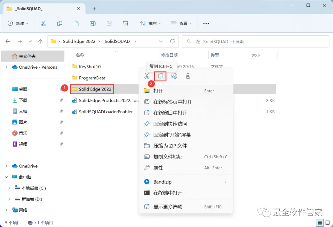Image resolution: width=333 pixels, height=227 pixels.
Task: Select the Solid Edge 2022 folder
Action: (x=92, y=89)
